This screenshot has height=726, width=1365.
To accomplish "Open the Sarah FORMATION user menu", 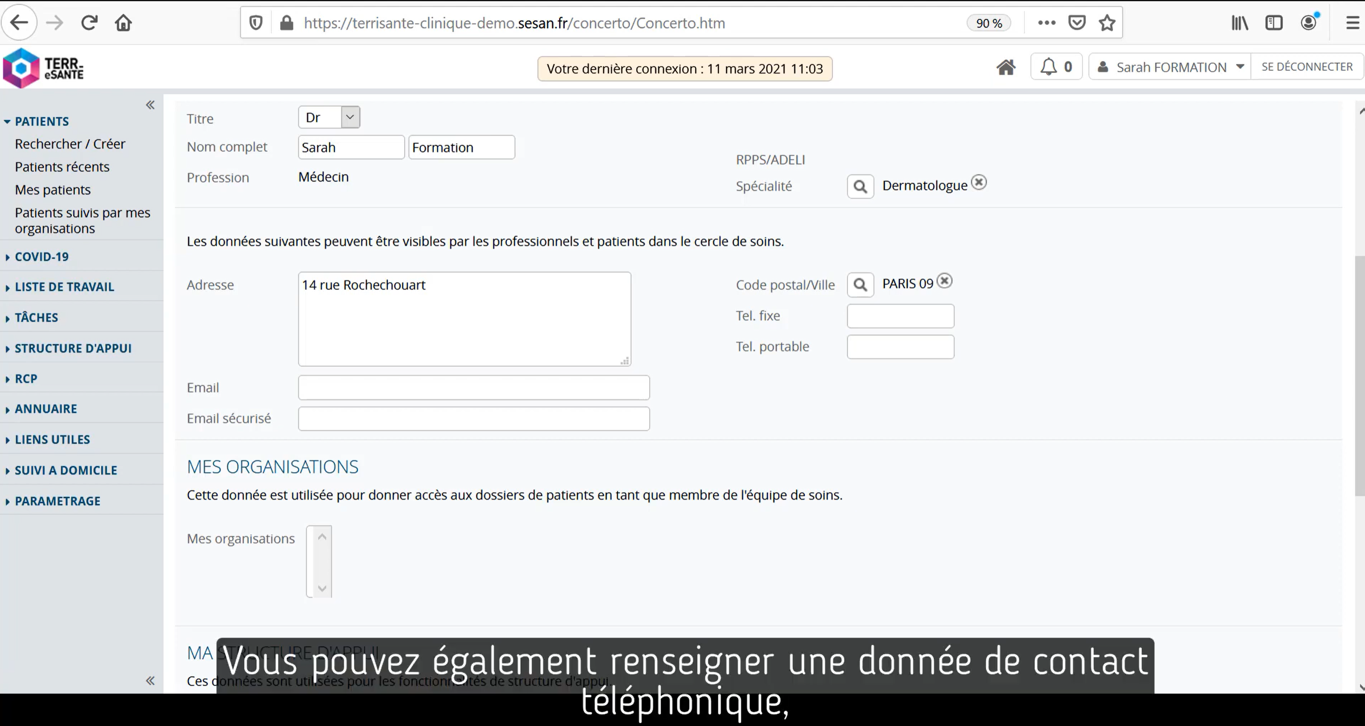I will click(x=1171, y=67).
